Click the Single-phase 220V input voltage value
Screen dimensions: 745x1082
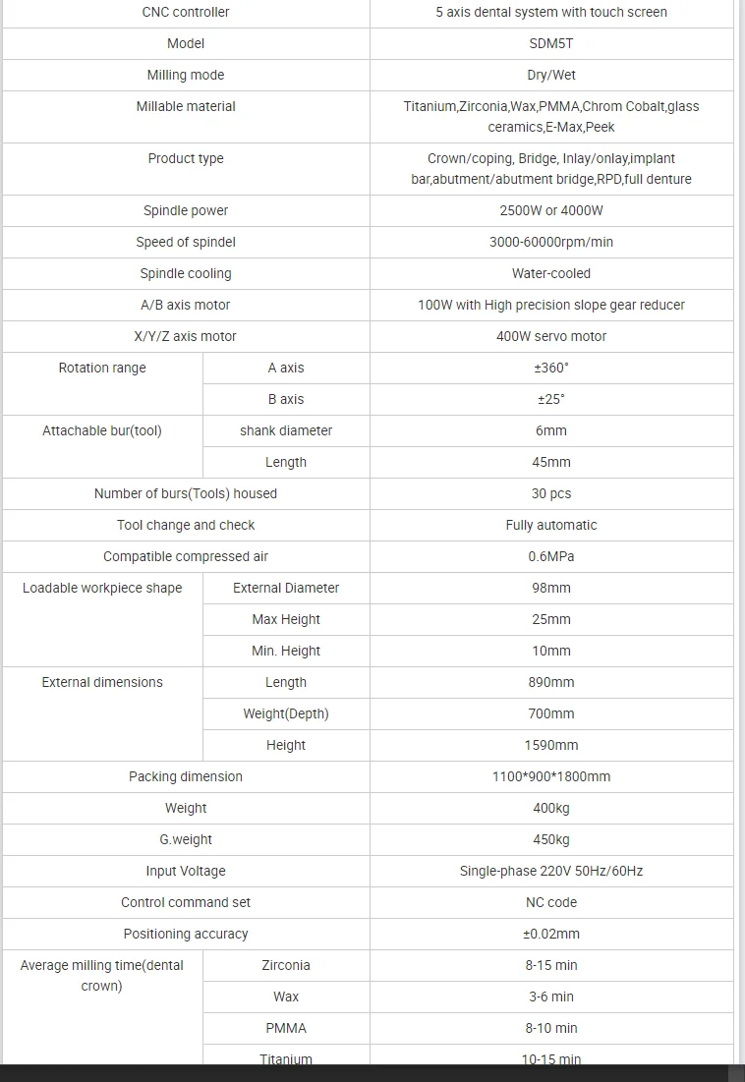point(551,872)
